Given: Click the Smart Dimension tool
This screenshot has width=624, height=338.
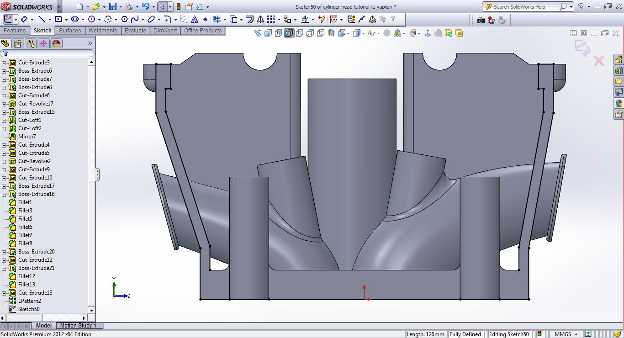Looking at the screenshot, I should (x=23, y=19).
